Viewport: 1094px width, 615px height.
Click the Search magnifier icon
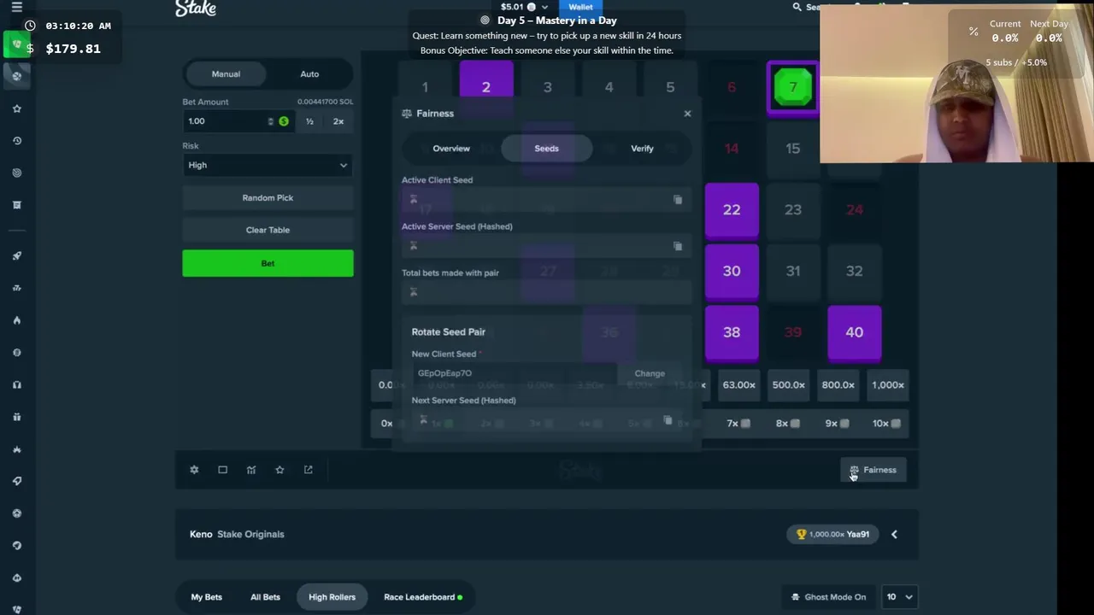click(797, 7)
